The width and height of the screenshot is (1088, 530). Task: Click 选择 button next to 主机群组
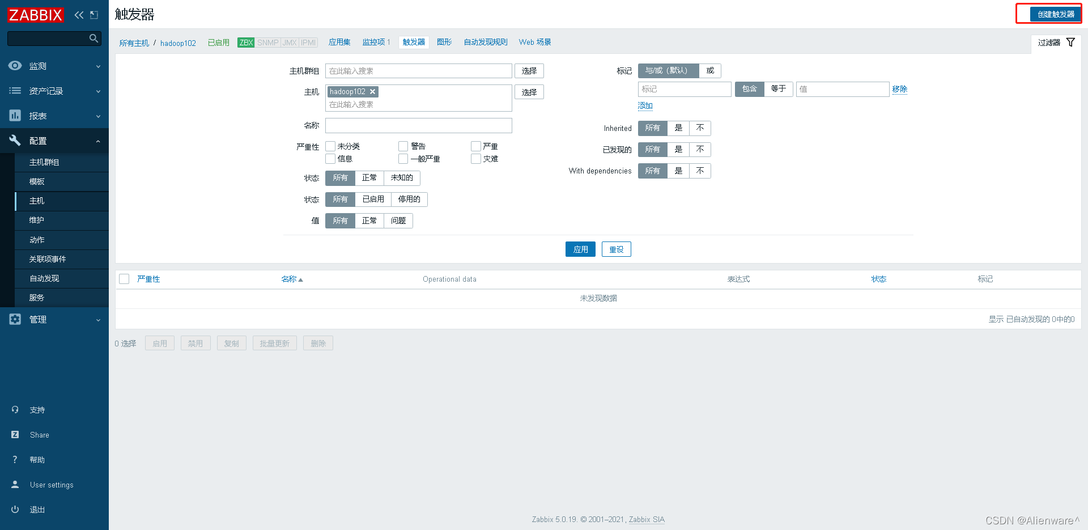tap(529, 71)
